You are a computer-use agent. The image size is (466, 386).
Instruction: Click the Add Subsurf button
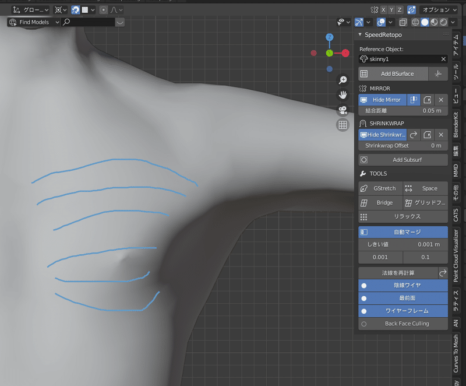[x=403, y=160]
